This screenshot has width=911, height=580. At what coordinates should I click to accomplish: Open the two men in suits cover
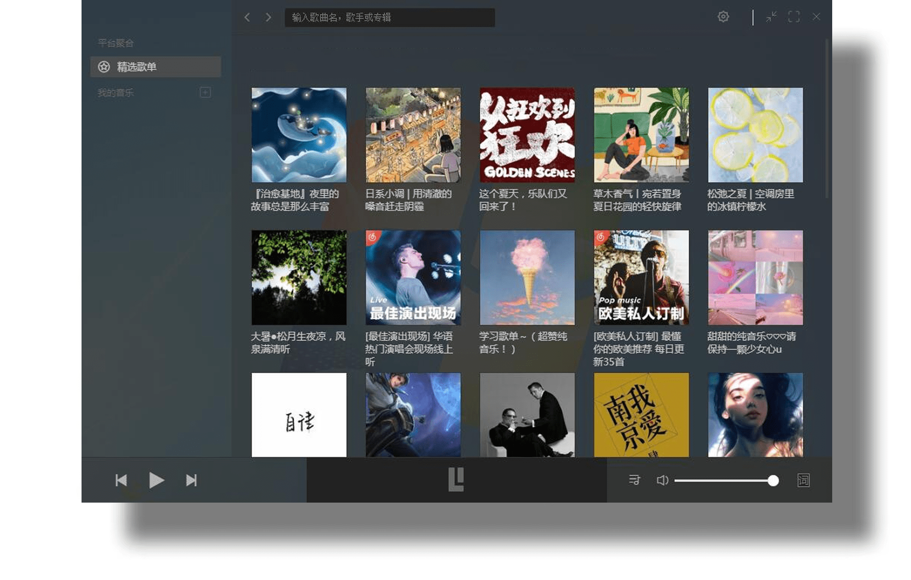point(527,415)
